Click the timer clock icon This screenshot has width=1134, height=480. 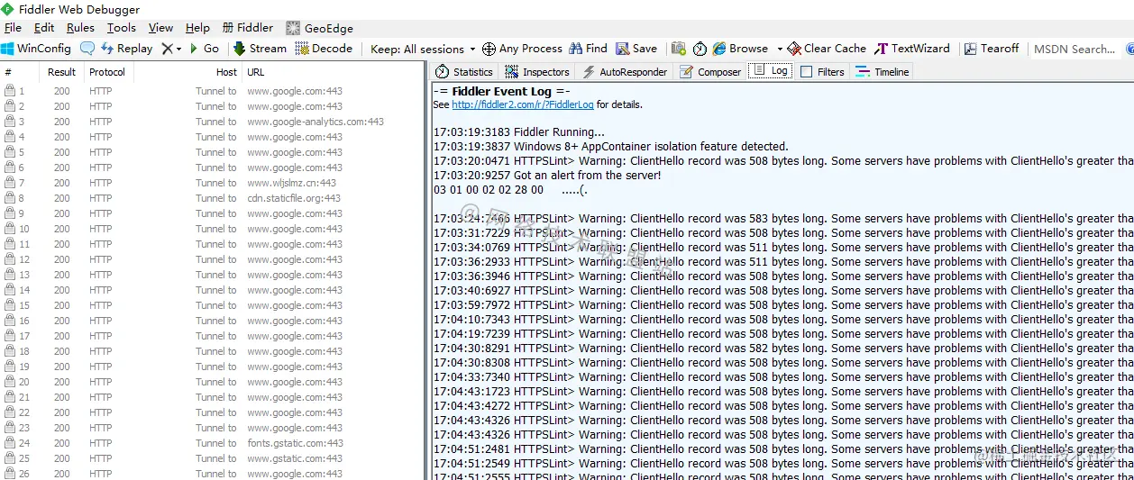[x=700, y=49]
